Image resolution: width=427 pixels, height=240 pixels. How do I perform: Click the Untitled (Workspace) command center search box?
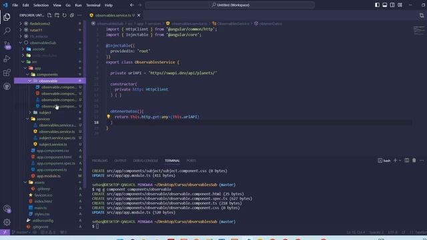pyautogui.click(x=230, y=5)
